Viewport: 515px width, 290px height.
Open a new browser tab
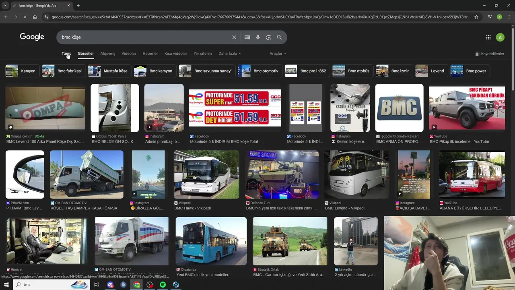coord(78,5)
